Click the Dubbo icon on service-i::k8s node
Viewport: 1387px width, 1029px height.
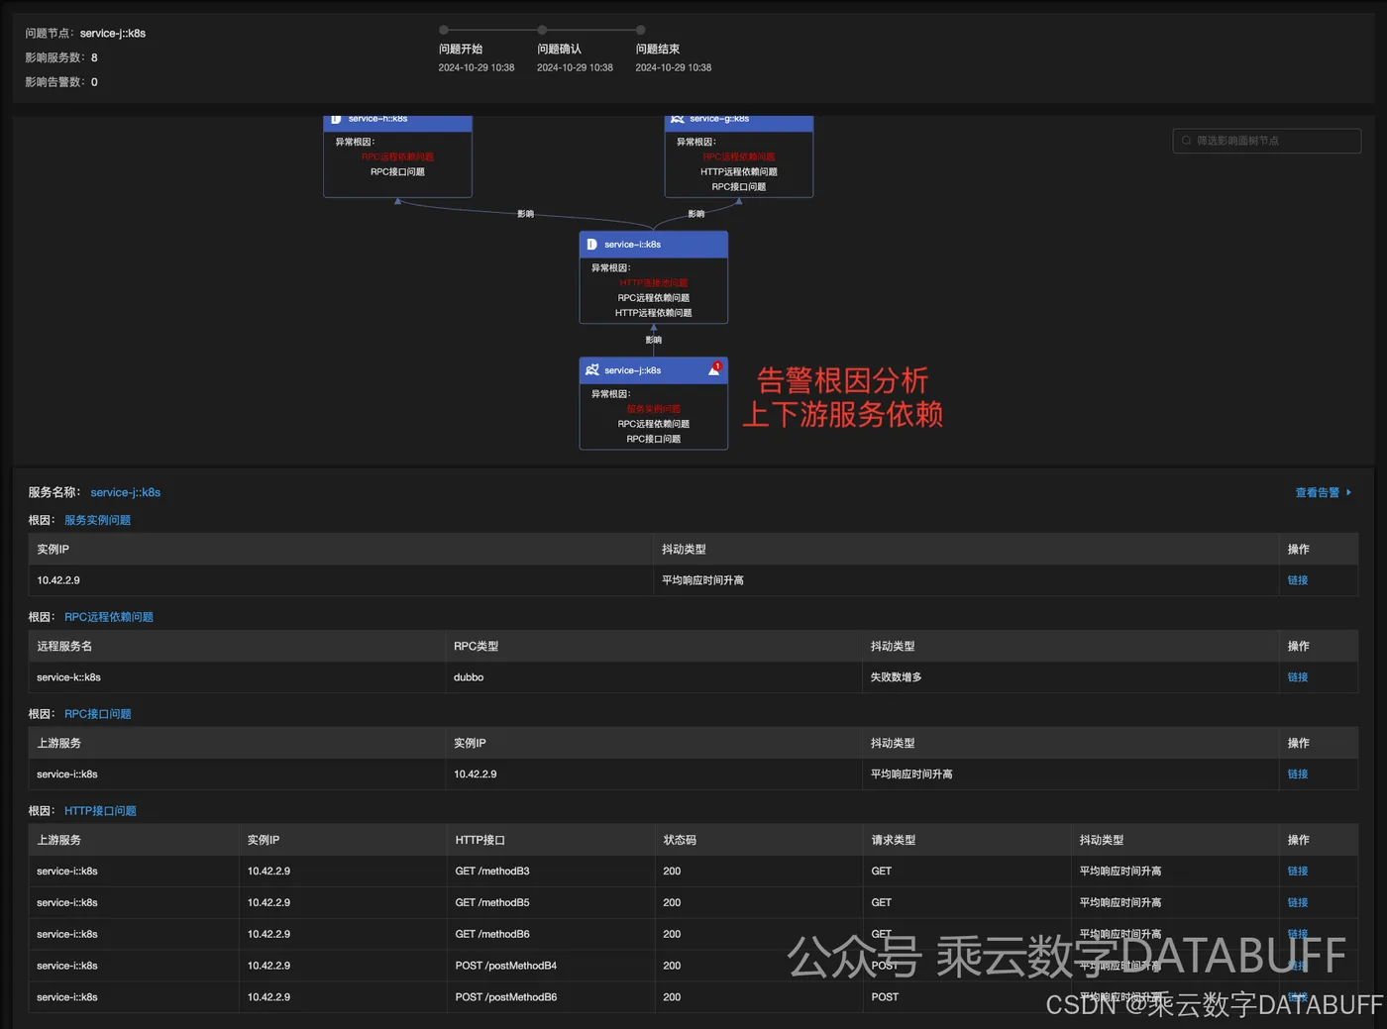591,245
